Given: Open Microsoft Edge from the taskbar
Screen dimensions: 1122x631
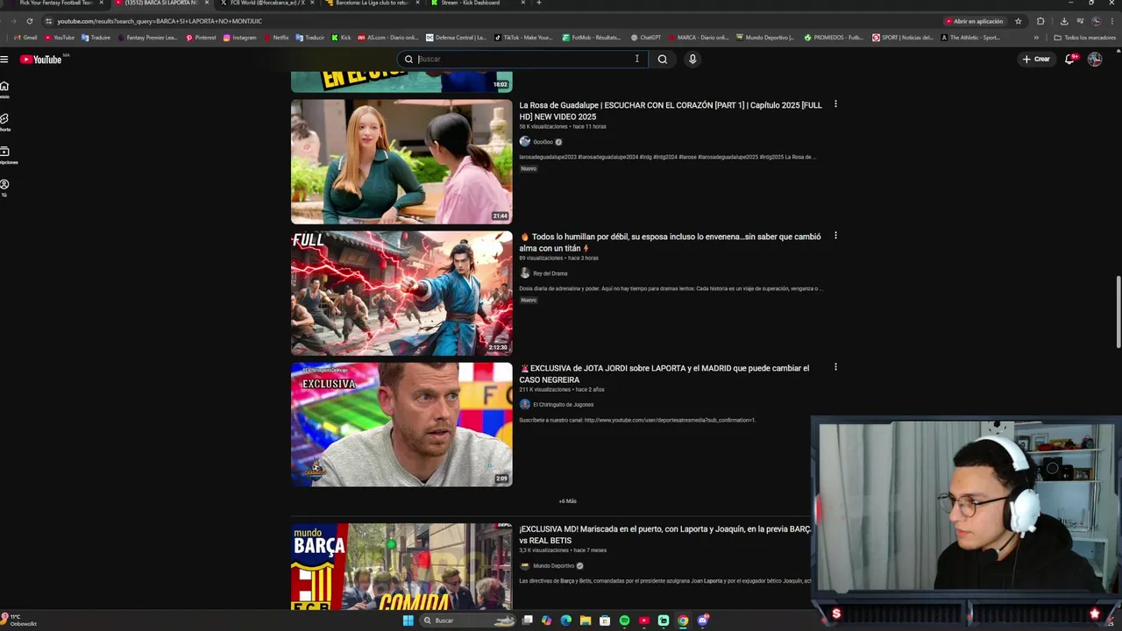Looking at the screenshot, I should tap(566, 620).
